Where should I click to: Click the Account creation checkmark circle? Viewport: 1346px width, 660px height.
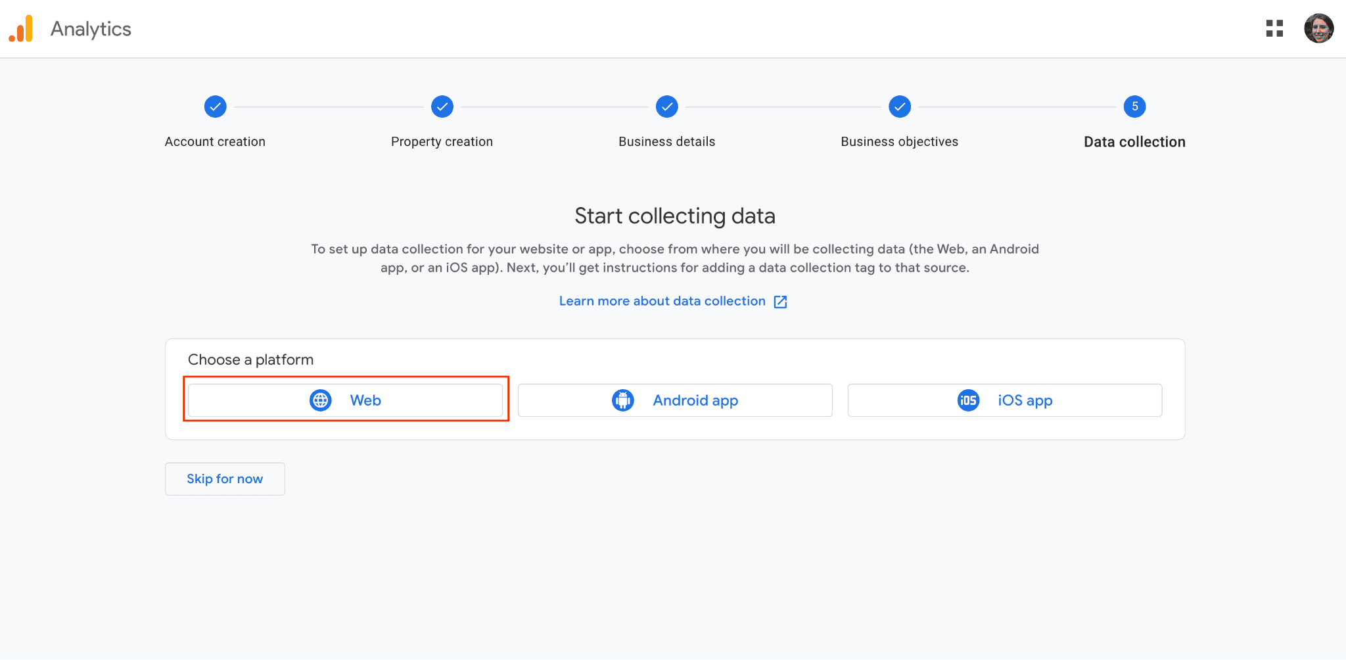215,106
